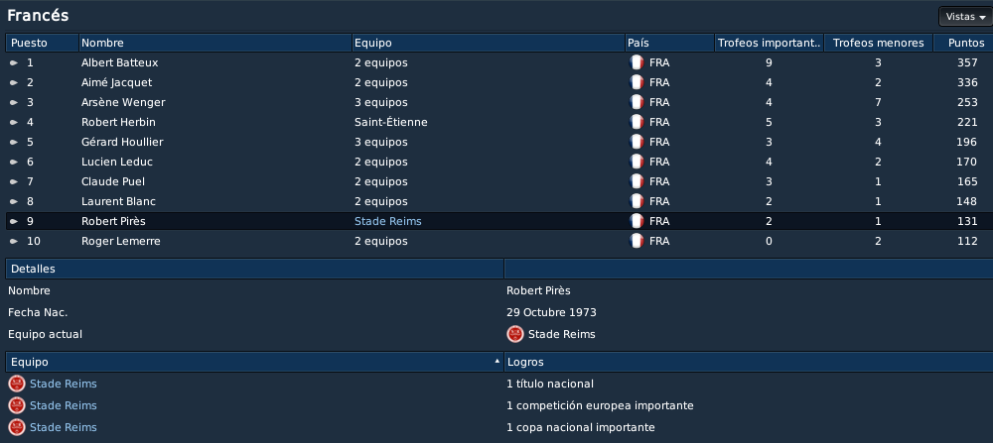Click the Logros column header
Viewport: 993px width, 443px height.
pyautogui.click(x=749, y=362)
